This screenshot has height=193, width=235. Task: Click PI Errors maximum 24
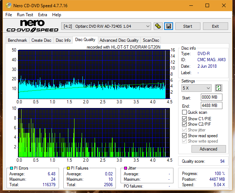click(53, 179)
